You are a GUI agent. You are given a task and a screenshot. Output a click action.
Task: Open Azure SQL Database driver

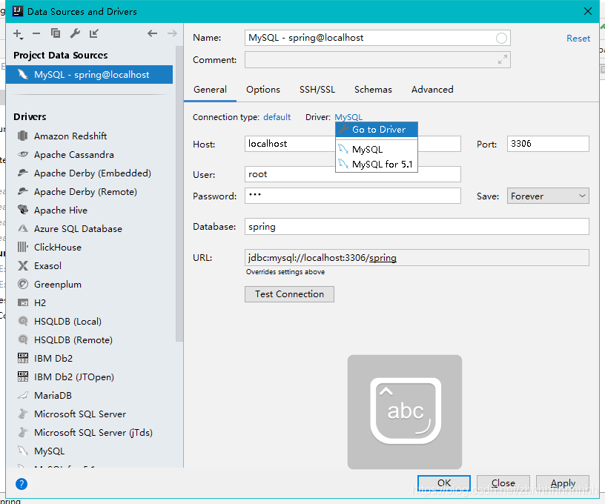[78, 229]
